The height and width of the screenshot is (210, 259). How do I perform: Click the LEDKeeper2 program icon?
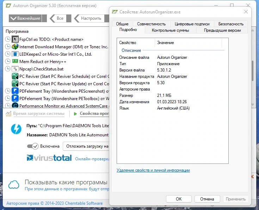coord(15,54)
